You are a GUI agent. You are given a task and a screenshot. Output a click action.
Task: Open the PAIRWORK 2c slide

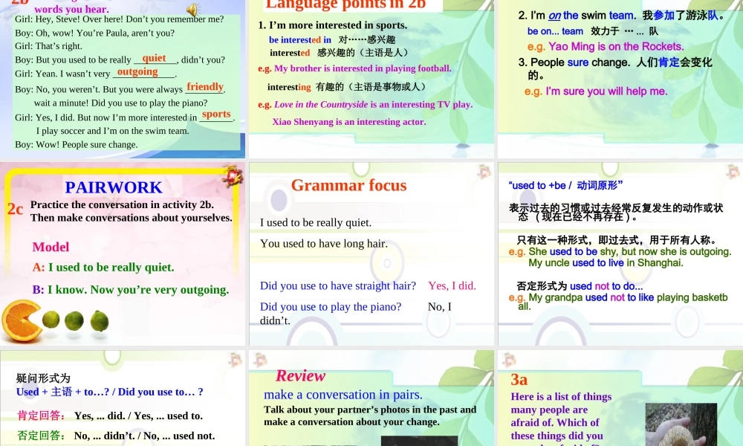tap(123, 253)
